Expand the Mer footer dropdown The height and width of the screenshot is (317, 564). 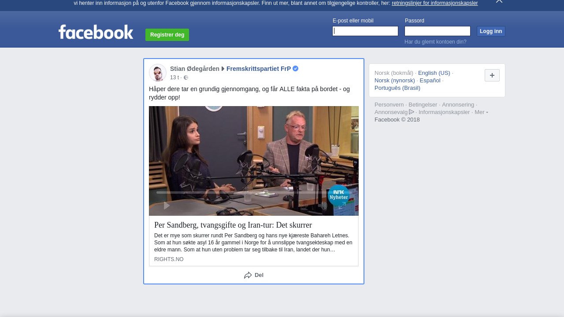481,112
